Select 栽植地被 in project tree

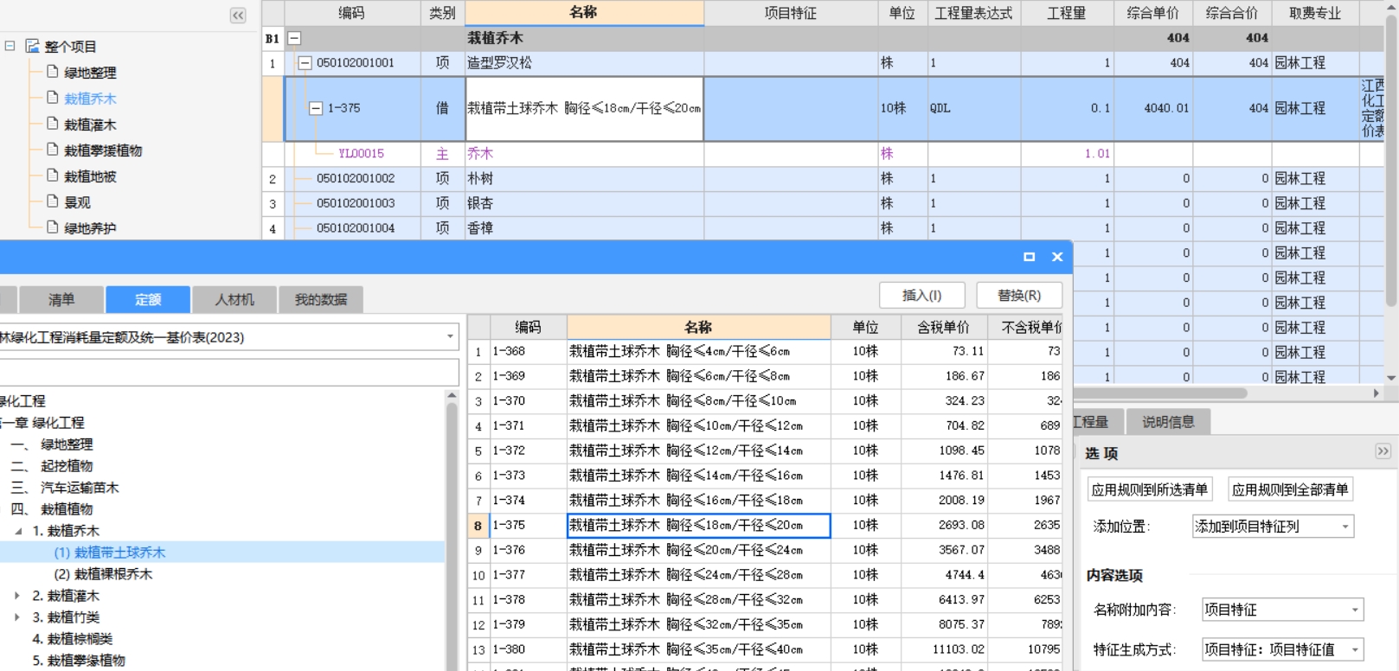coord(90,176)
